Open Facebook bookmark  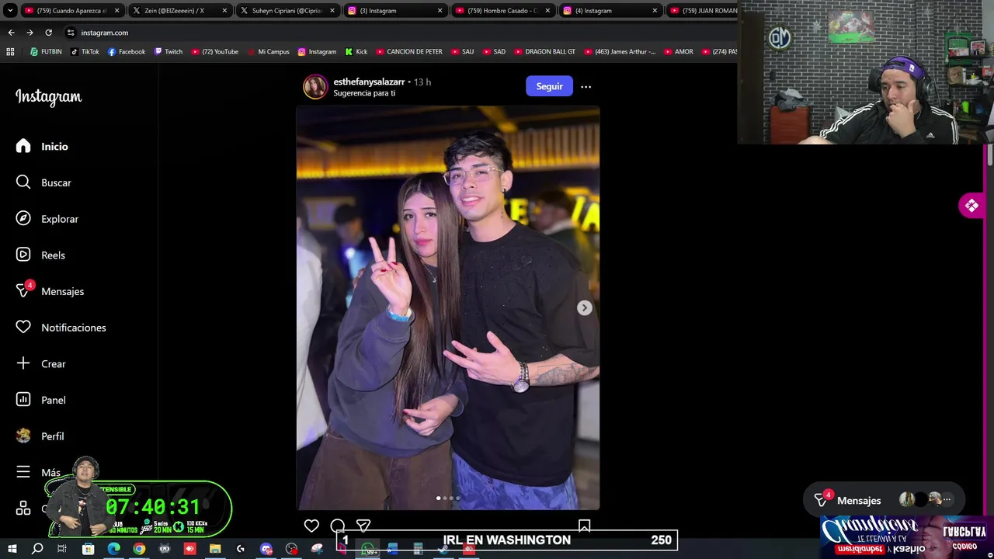[127, 52]
